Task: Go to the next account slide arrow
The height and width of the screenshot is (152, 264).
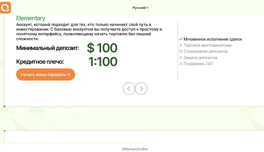Action: 141,89
